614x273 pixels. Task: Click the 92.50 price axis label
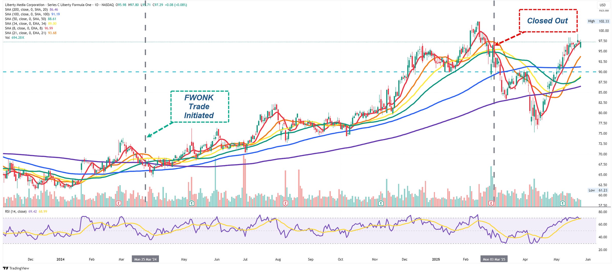pyautogui.click(x=603, y=61)
